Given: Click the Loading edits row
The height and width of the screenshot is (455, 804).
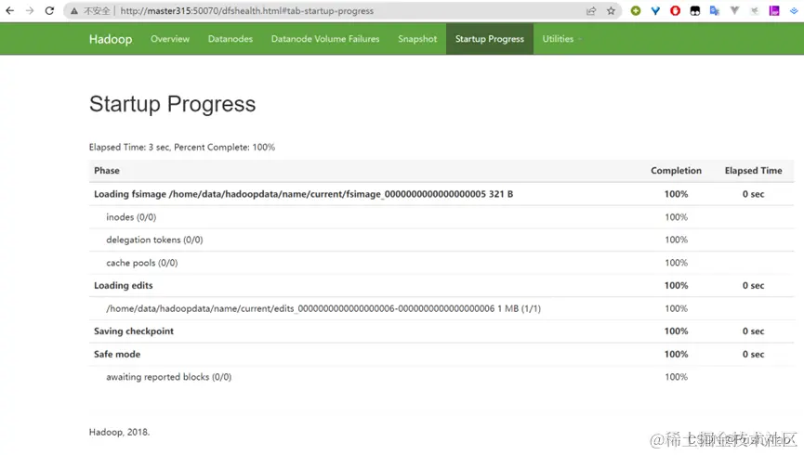Looking at the screenshot, I should [442, 285].
